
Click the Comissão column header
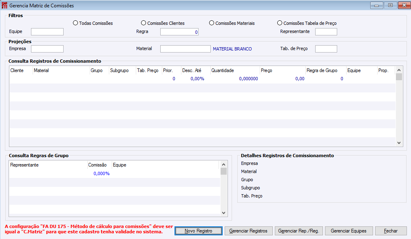coord(99,165)
